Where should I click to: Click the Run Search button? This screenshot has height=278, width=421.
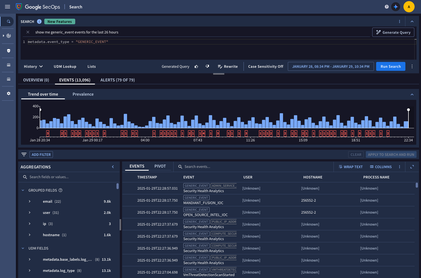[390, 66]
